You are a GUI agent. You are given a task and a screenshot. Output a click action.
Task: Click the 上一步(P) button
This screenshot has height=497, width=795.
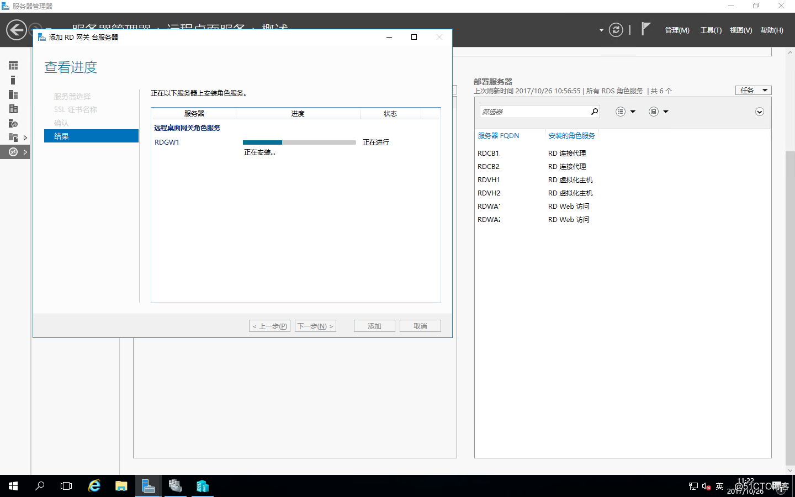(269, 326)
